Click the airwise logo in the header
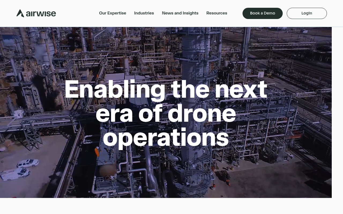Viewport: 343px width, 214px height. 36,13
